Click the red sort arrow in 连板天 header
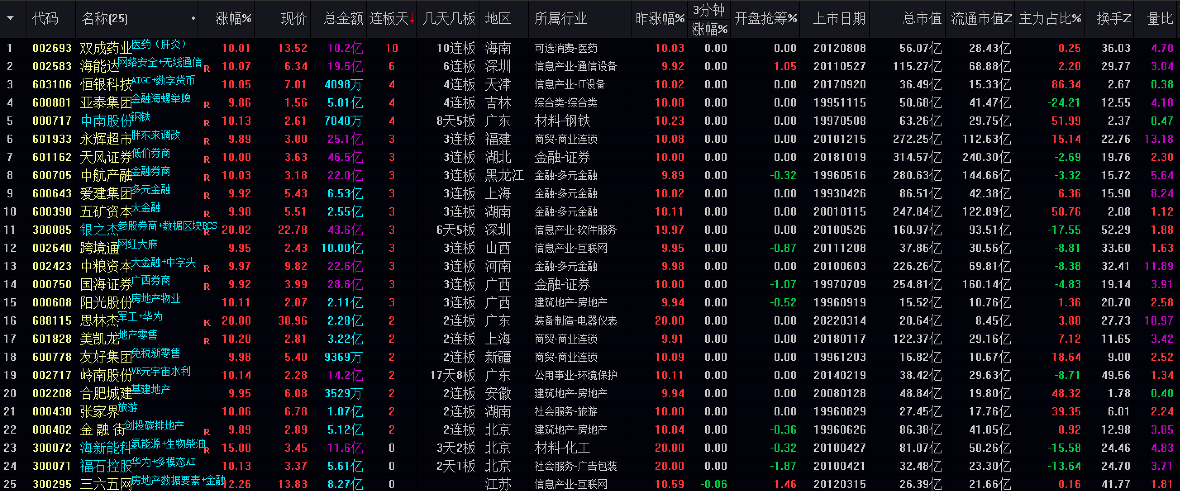Viewport: 1180px width, 491px height. coord(412,19)
